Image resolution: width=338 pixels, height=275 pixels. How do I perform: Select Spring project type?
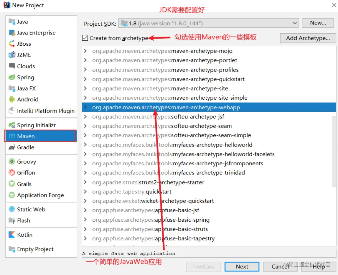tap(41, 77)
